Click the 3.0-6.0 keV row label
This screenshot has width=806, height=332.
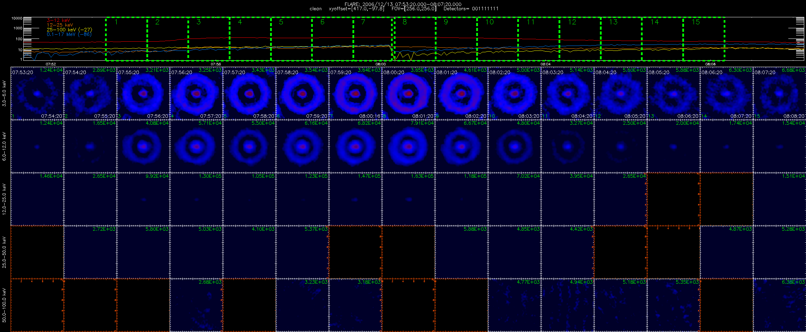[4, 93]
